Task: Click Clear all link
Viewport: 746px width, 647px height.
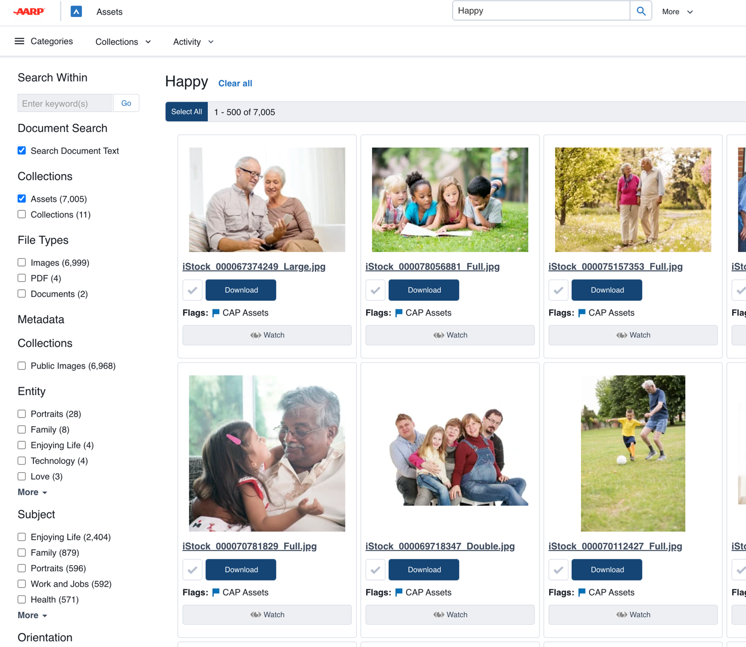Action: click(235, 84)
